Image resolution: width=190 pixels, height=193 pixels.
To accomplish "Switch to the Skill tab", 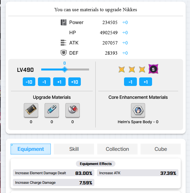I will (x=74, y=149).
